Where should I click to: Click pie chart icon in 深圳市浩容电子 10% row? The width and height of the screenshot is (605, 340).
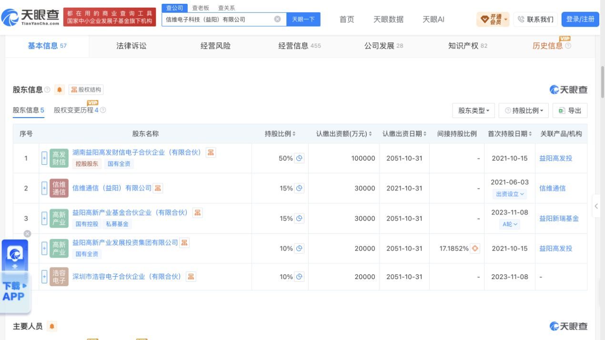tap(299, 277)
